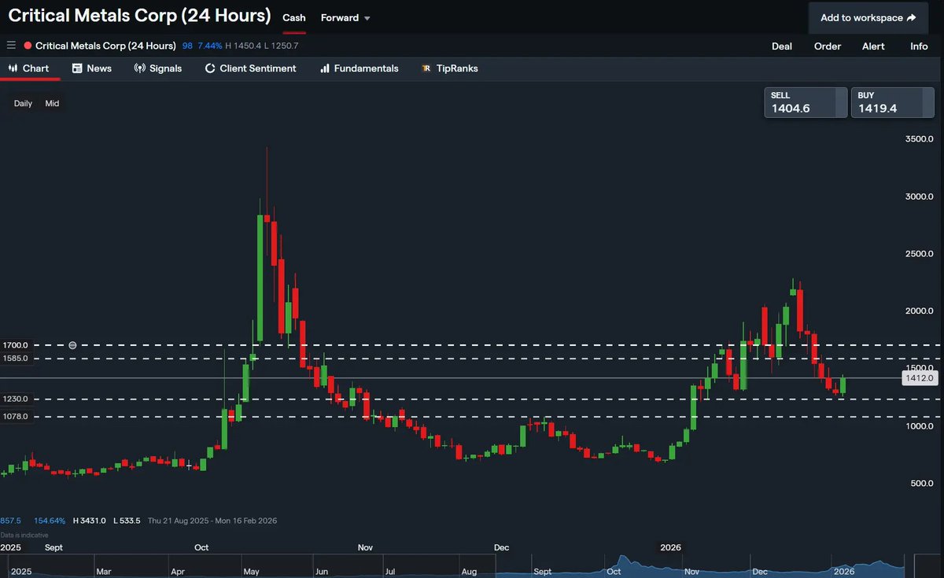Select the 1230.0 price level label
The width and height of the screenshot is (944, 578).
16,399
